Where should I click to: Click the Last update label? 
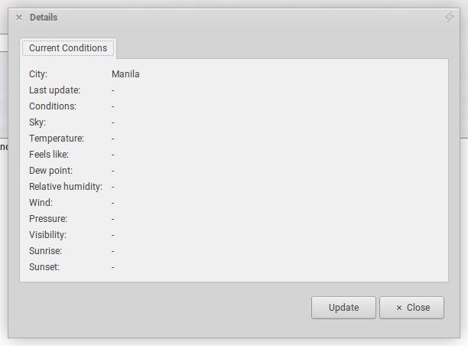pos(54,90)
